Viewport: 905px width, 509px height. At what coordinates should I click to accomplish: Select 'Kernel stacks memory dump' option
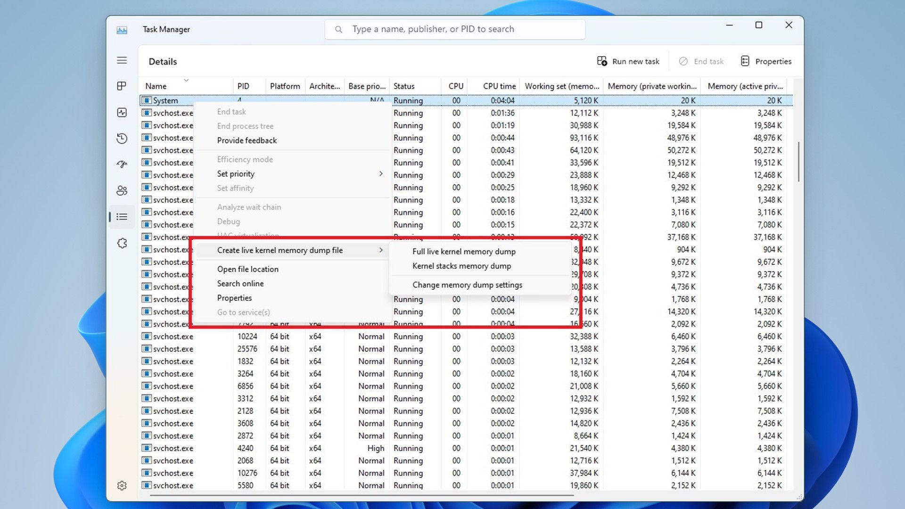pos(461,265)
